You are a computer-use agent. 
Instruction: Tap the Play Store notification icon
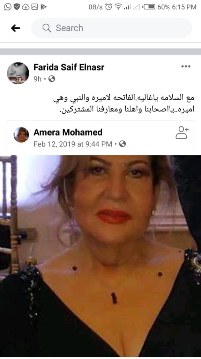coord(43,7)
